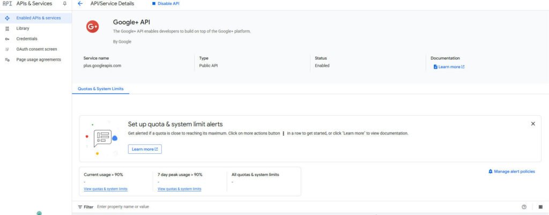Click the By Google text

pos(122,42)
